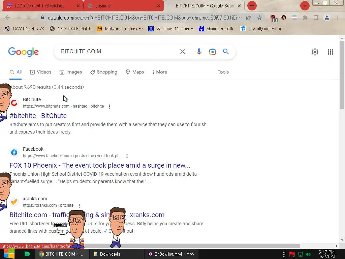The width and height of the screenshot is (345, 259).
Task: Open the tab search dropdown arrow
Action: coord(305,6)
